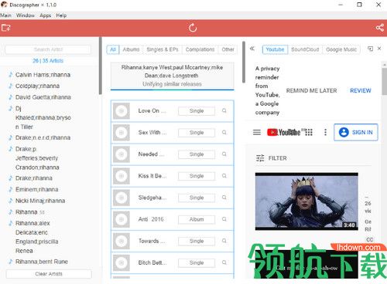This screenshot has width=387, height=284.
Task: Click the artist header with Unifying similar releases
Action: point(172,76)
